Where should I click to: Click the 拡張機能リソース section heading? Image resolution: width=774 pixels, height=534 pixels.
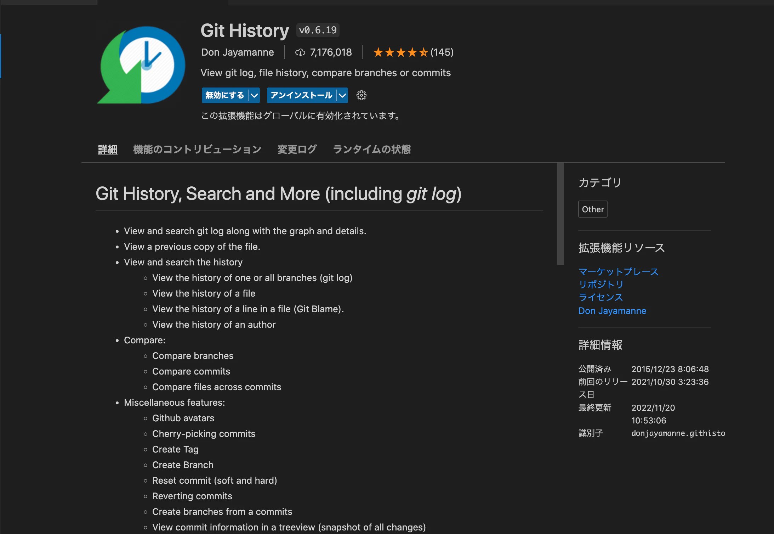(621, 248)
